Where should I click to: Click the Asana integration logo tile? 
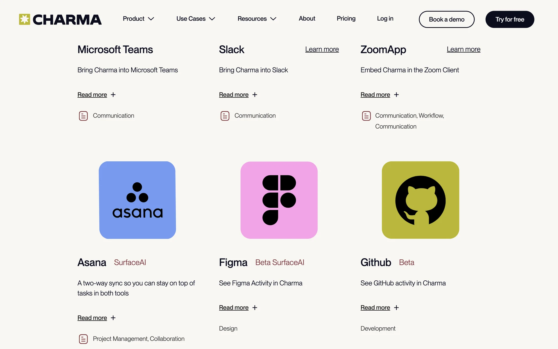click(x=137, y=200)
